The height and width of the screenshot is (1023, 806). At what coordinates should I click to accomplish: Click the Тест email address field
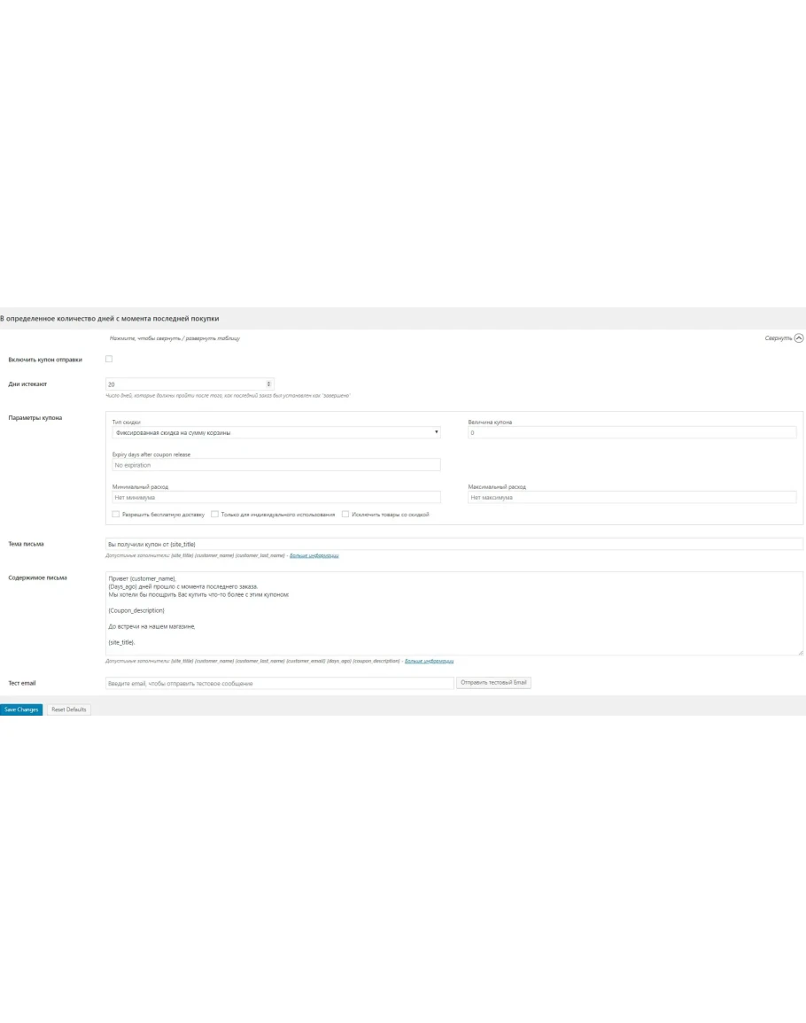(279, 683)
